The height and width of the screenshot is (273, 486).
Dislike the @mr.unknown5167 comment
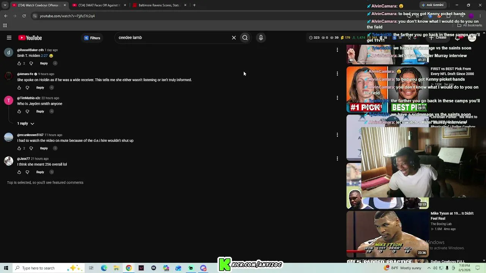click(31, 148)
